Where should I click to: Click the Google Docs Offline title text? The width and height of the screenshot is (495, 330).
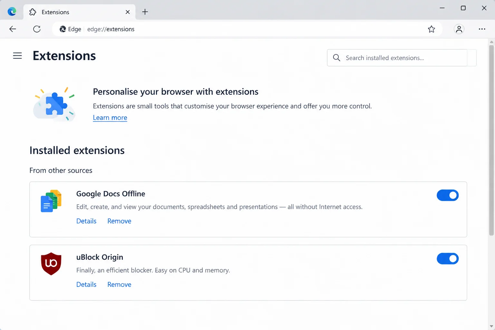[x=111, y=194]
